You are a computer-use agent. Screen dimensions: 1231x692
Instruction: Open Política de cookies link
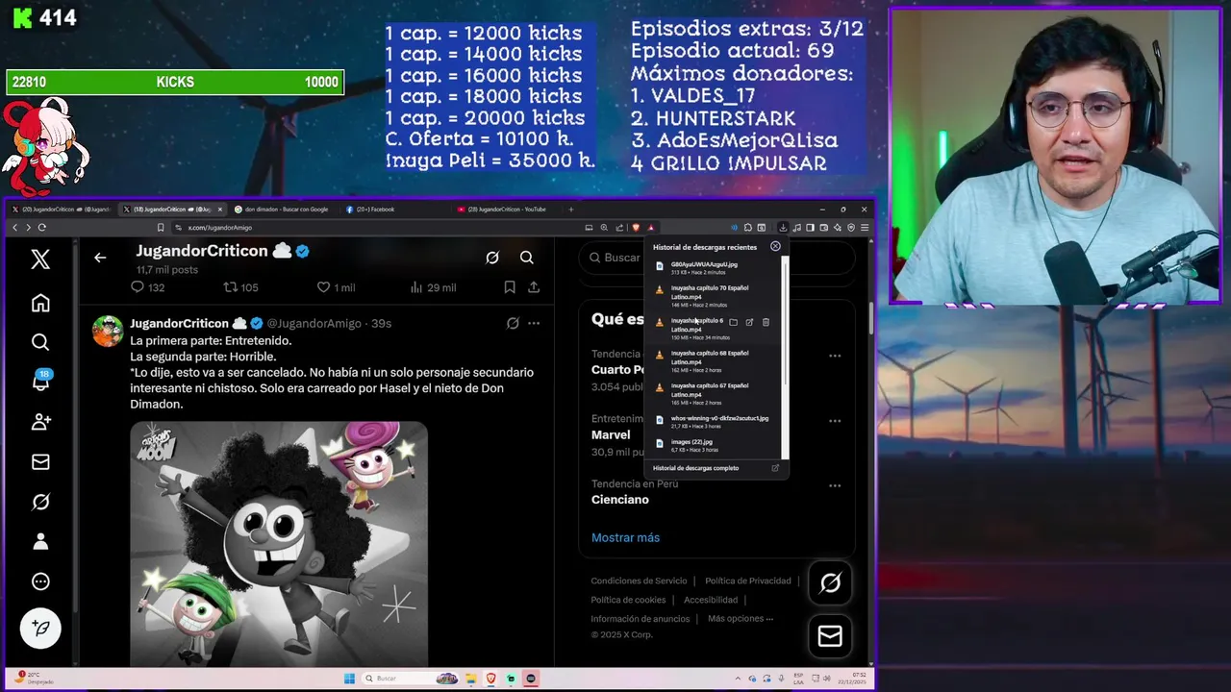coord(628,600)
